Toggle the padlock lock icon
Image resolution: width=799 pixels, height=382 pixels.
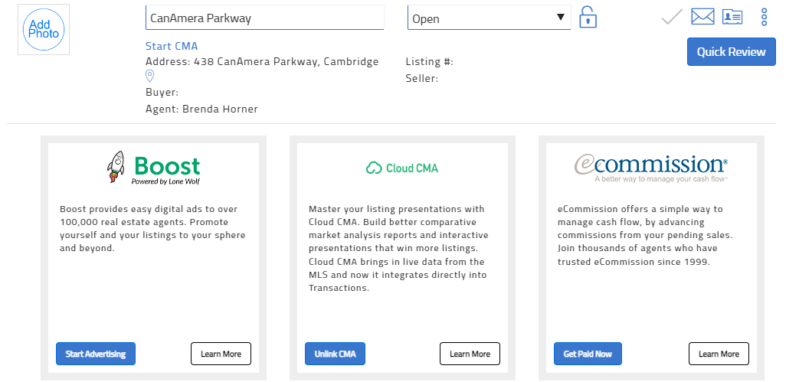[x=588, y=17]
